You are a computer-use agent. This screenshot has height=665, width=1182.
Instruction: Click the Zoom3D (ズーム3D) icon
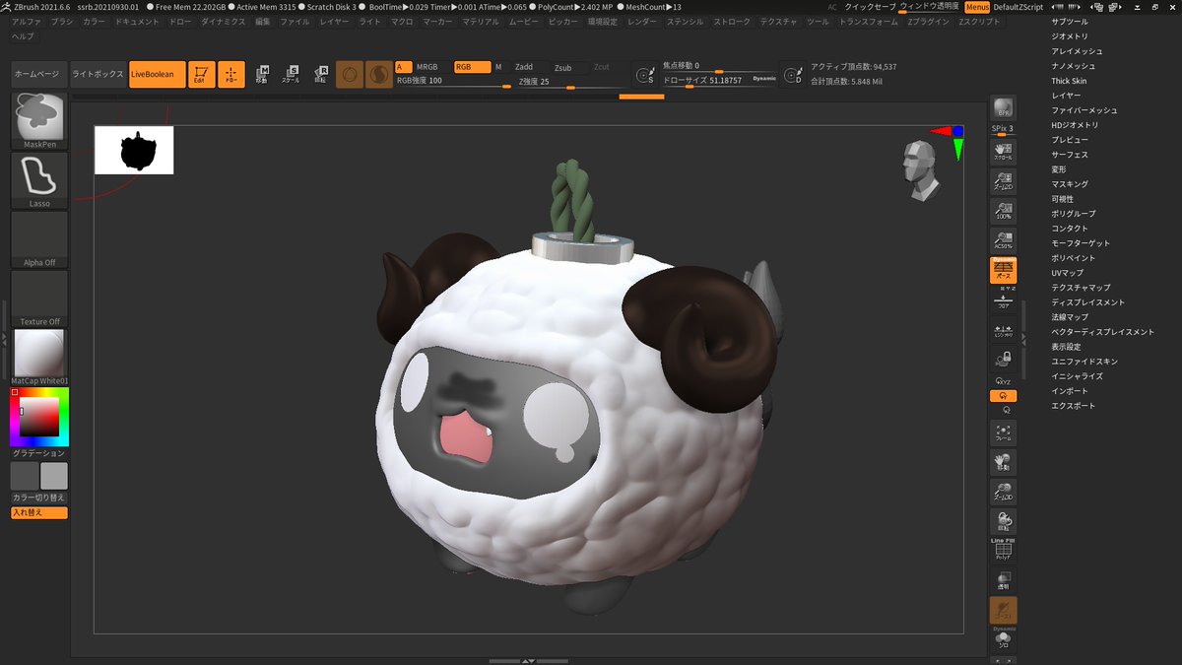pyautogui.click(x=1003, y=493)
